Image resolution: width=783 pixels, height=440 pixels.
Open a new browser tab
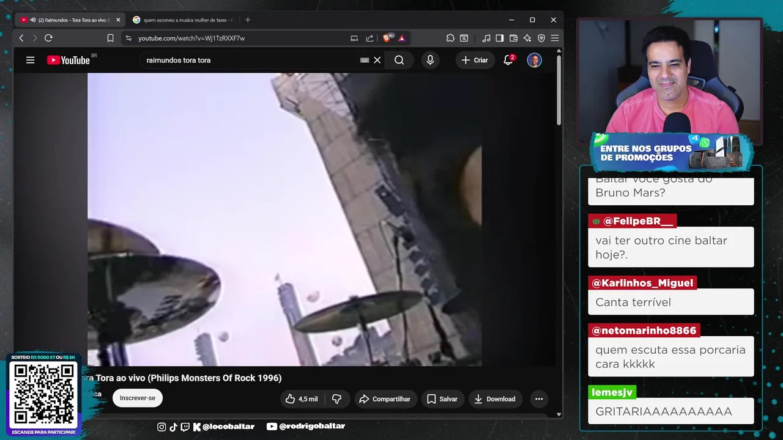(248, 20)
